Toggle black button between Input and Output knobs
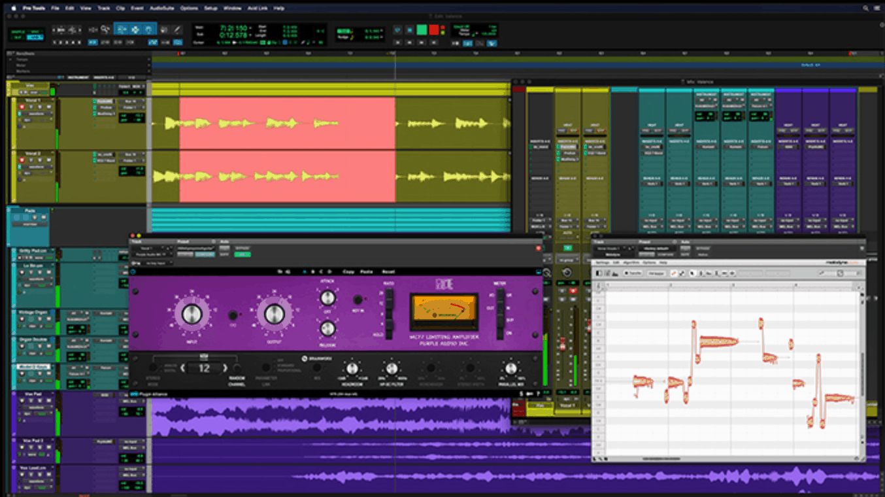 233,315
